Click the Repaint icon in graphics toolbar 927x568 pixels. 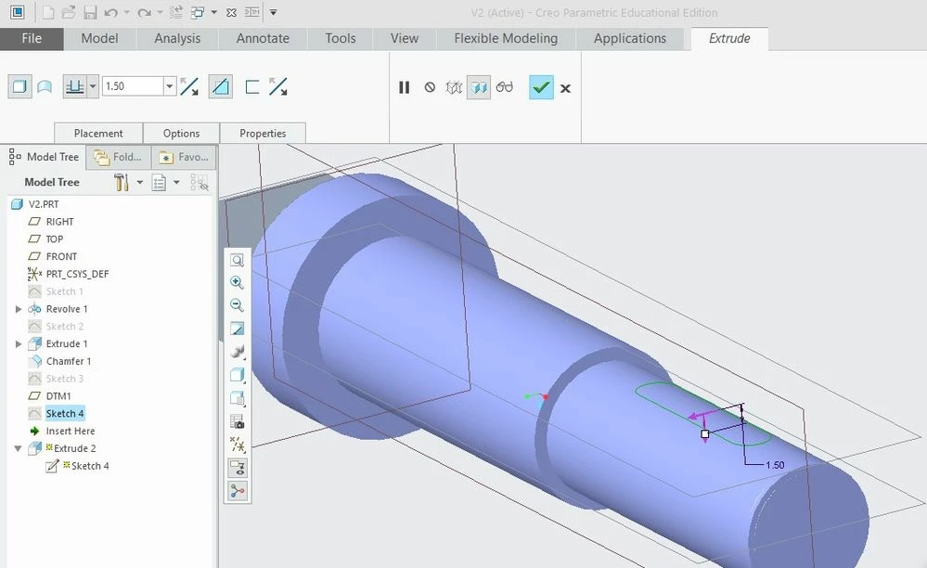(237, 329)
